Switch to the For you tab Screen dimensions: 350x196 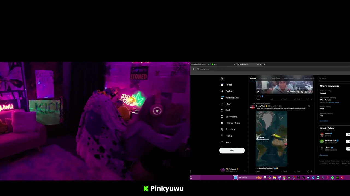253,78
